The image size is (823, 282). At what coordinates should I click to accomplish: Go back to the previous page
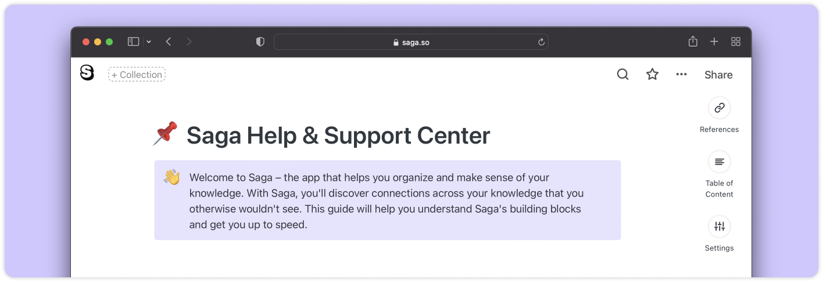click(169, 42)
